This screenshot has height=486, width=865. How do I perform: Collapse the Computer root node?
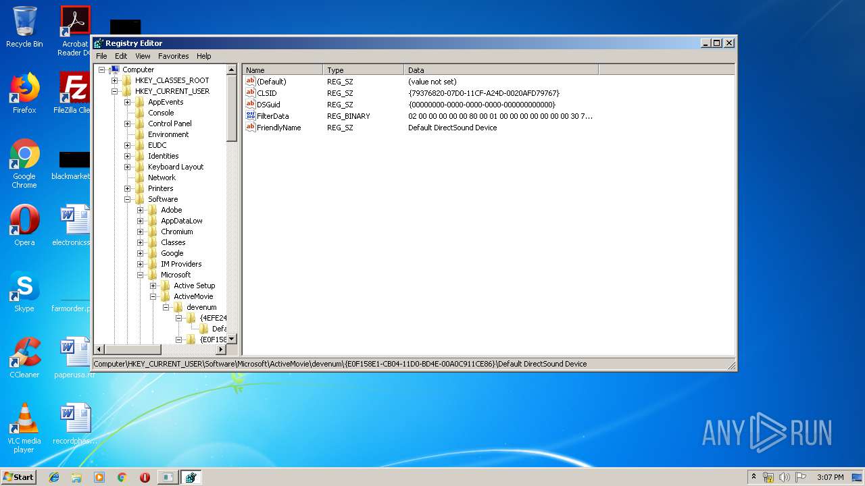(102, 70)
